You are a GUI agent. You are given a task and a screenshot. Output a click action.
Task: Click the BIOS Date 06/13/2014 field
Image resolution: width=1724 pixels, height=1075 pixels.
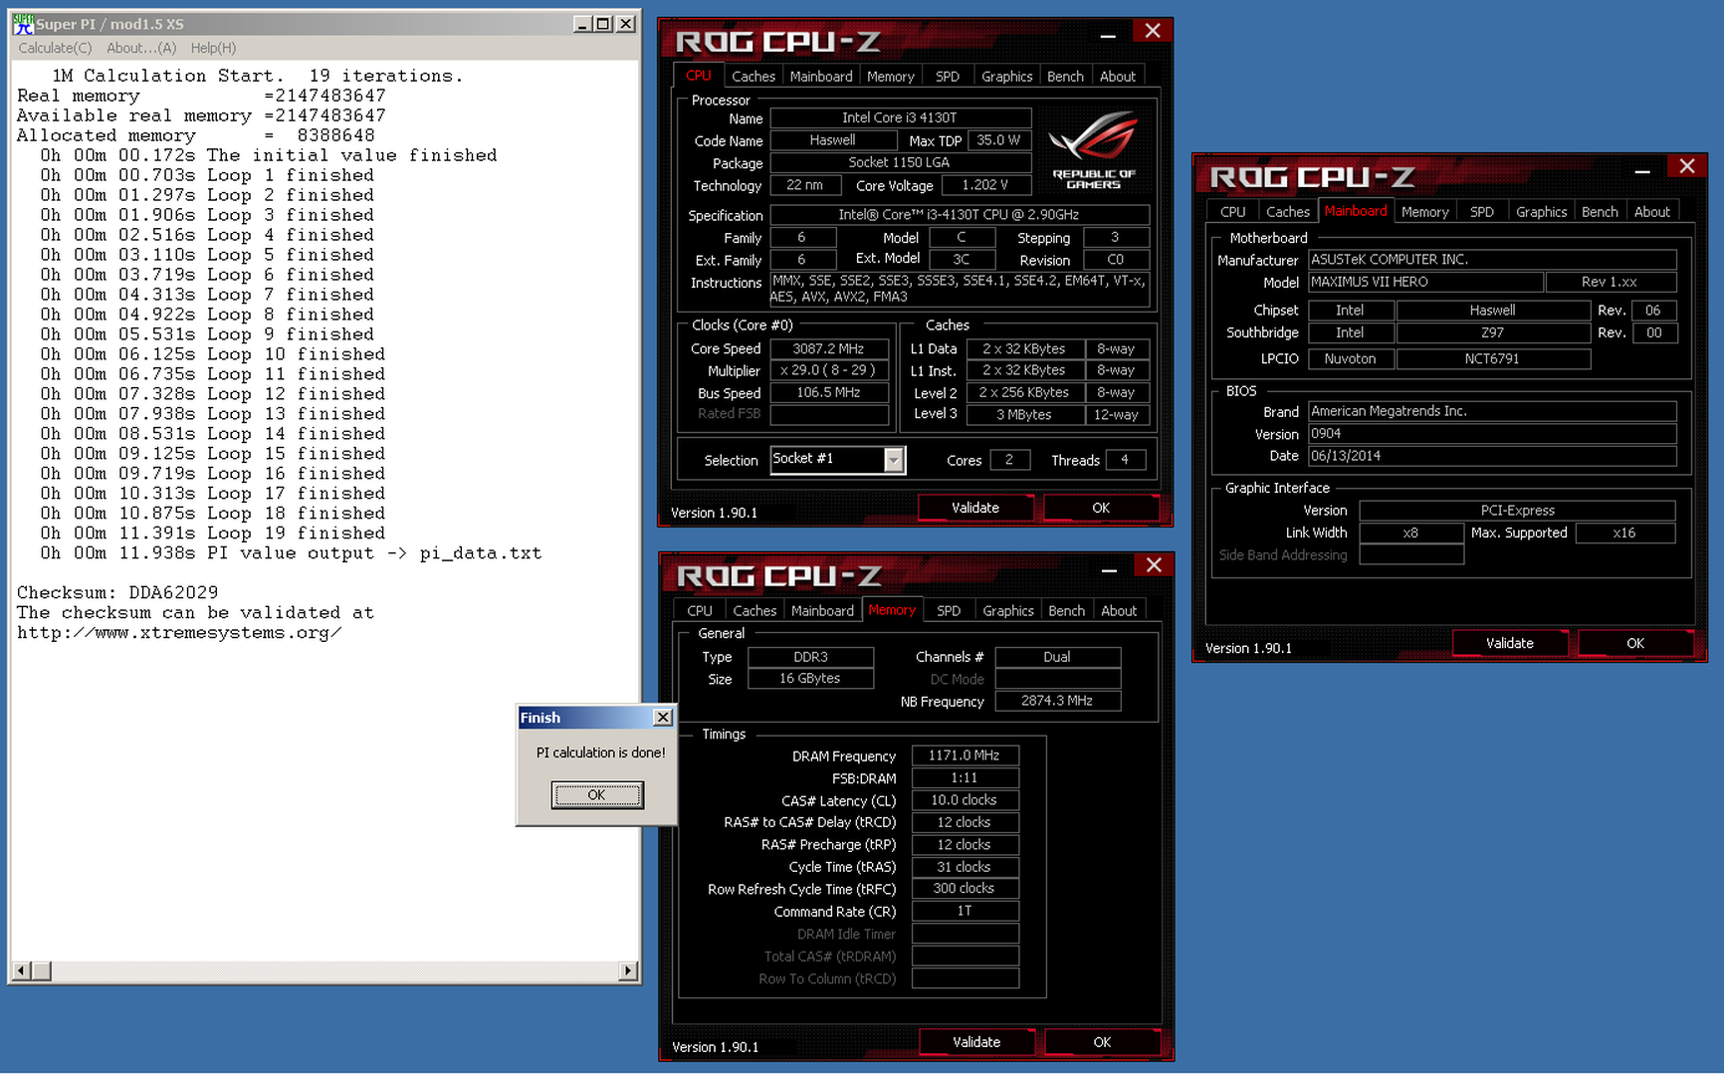pyautogui.click(x=1492, y=456)
